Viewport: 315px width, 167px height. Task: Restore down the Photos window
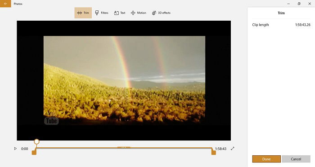(299, 4)
